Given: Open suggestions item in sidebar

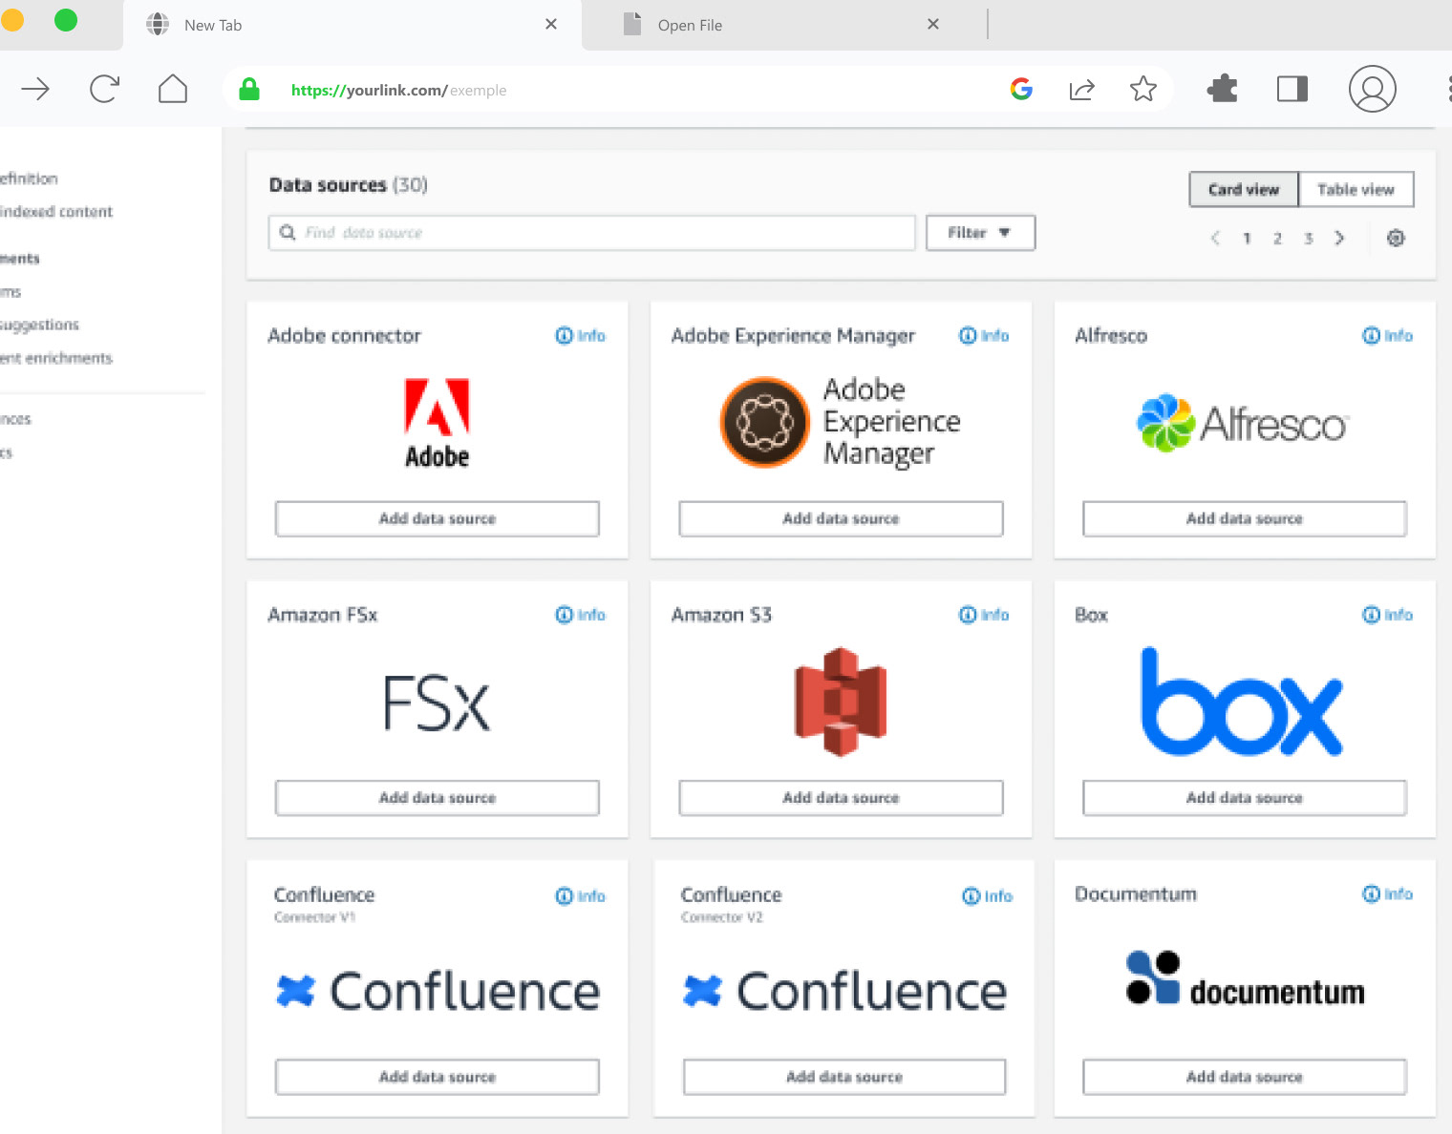Looking at the screenshot, I should pyautogui.click(x=39, y=325).
